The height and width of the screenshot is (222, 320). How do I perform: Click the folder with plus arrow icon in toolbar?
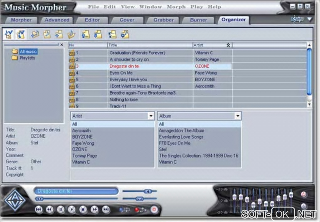tap(59, 34)
